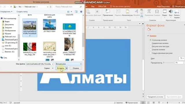Click Восстановить фон button

tap(174, 97)
